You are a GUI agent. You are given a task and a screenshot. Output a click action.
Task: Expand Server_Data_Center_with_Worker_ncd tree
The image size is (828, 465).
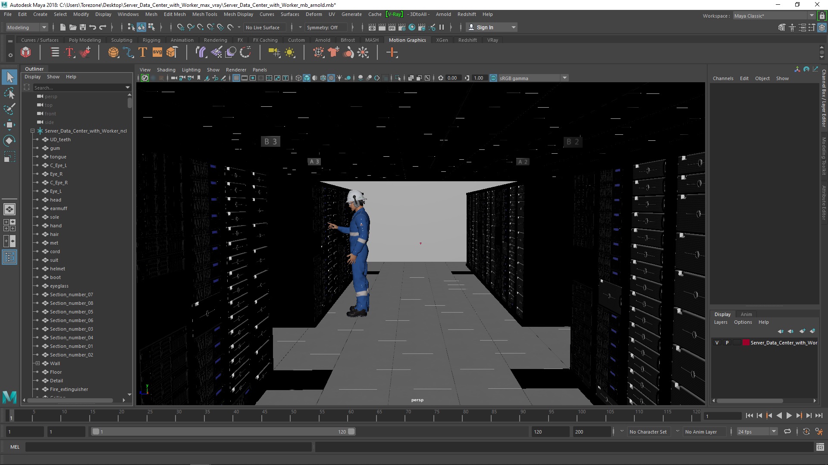[x=31, y=130]
